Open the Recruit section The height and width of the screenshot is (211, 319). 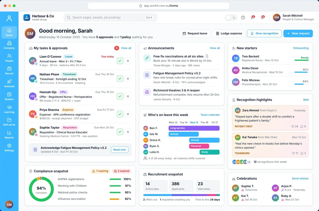click(9, 71)
